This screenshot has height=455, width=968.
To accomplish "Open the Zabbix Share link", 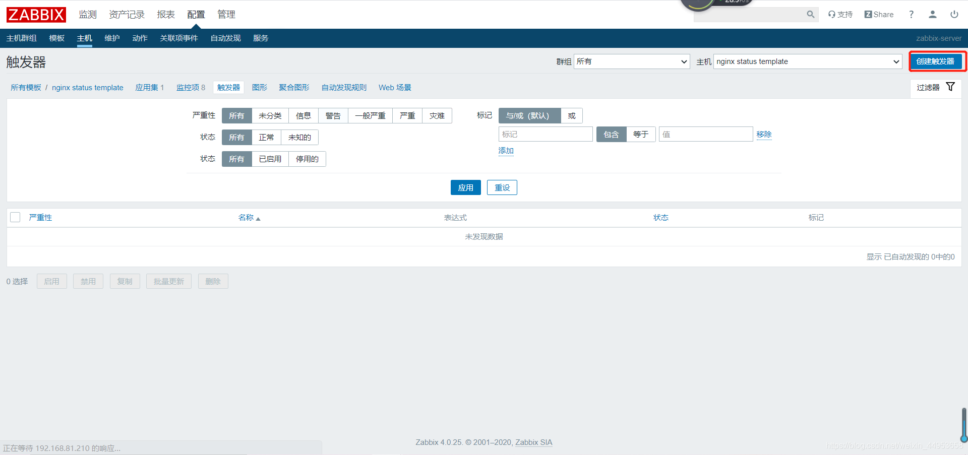I will [879, 15].
